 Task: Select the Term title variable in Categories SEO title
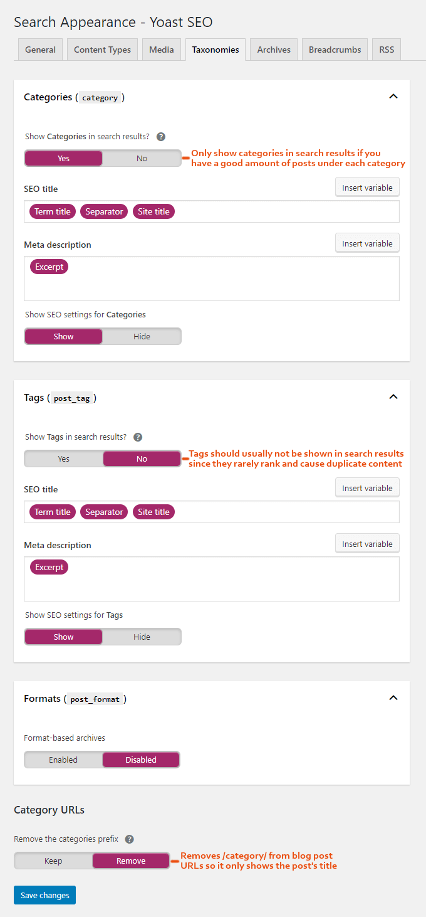click(x=52, y=211)
